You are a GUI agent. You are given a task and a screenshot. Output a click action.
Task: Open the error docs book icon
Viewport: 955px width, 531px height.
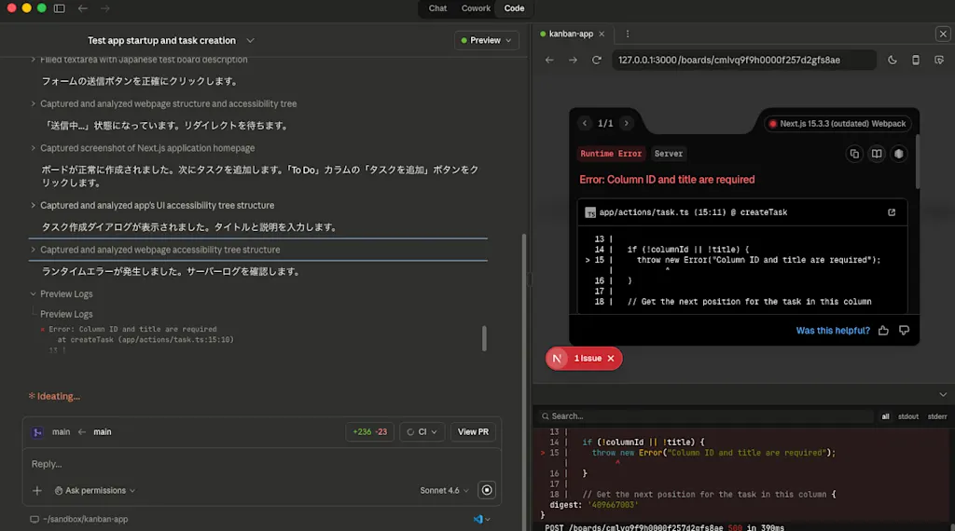coord(877,154)
